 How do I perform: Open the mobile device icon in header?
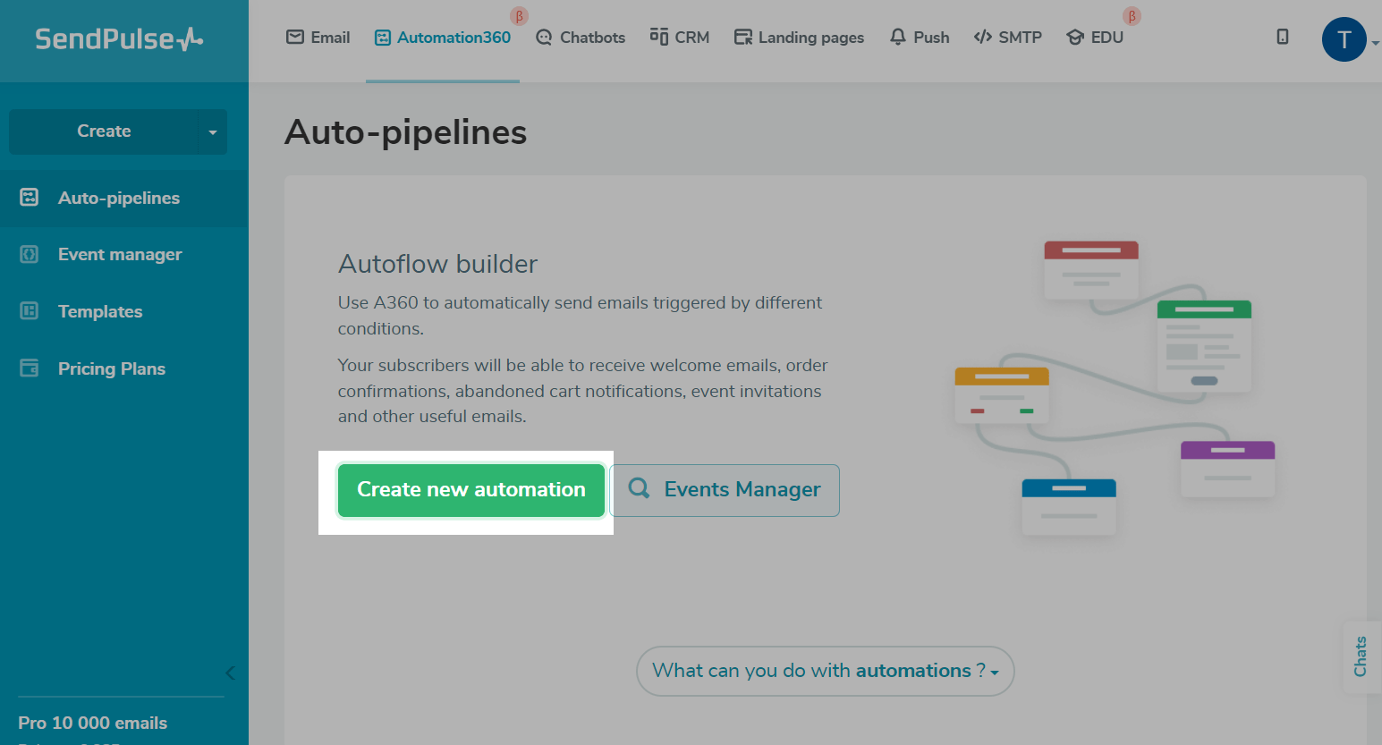[x=1282, y=37]
